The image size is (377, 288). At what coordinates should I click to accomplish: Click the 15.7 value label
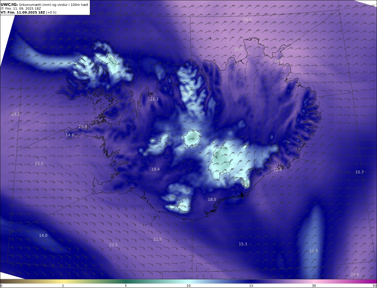(x=359, y=172)
